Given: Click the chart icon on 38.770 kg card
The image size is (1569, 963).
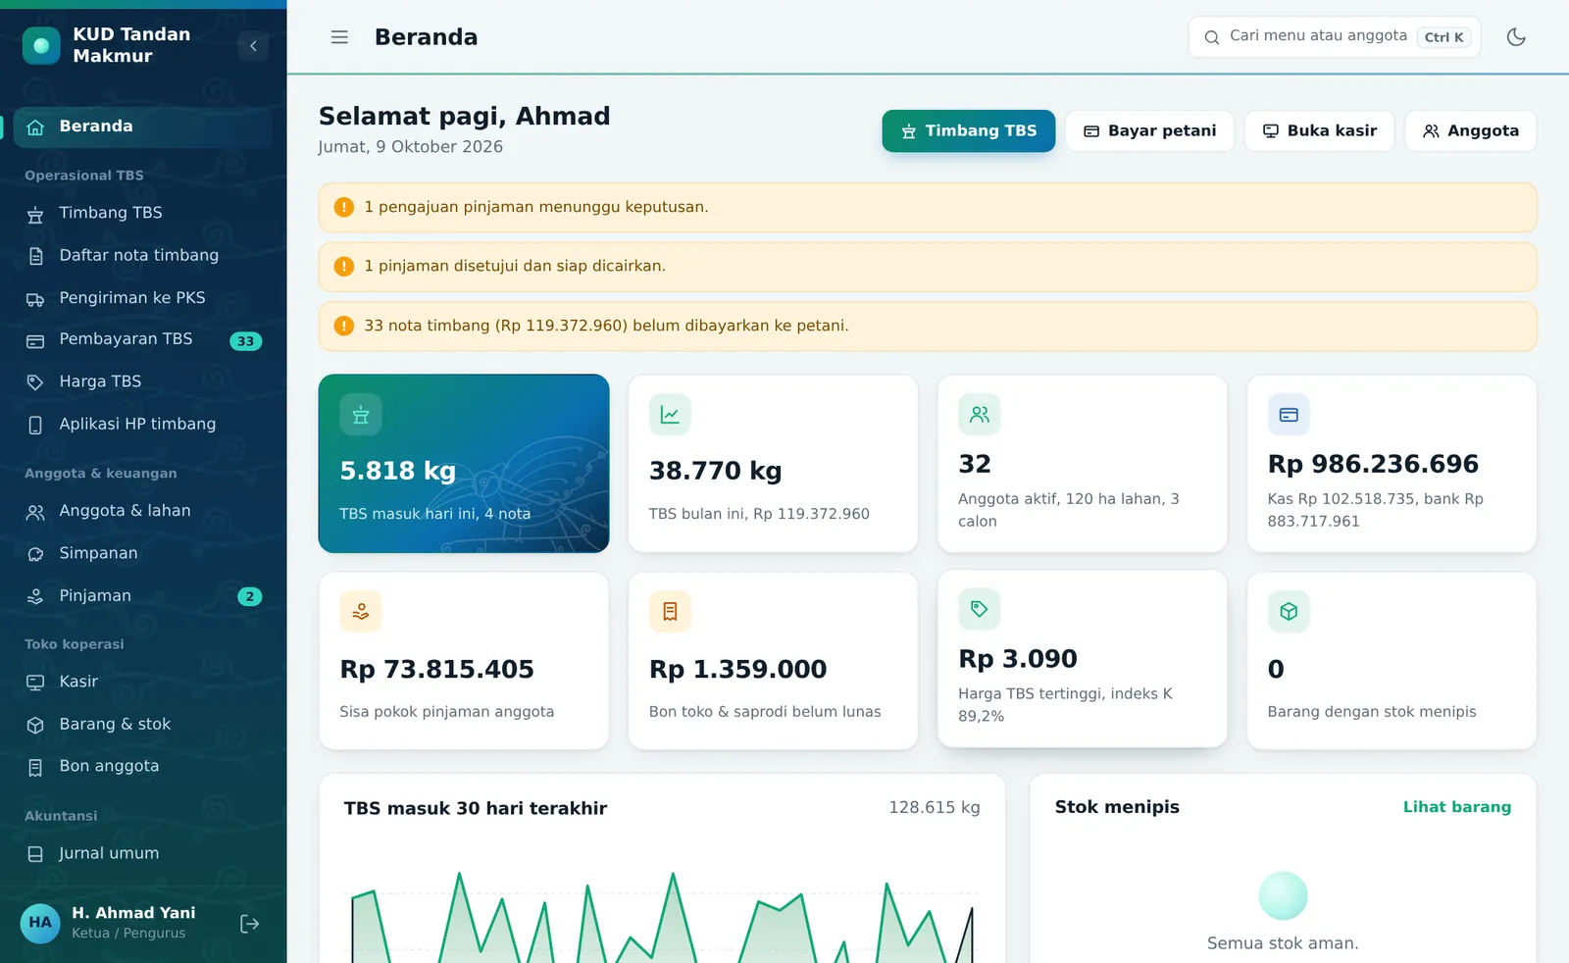Looking at the screenshot, I should (670, 415).
